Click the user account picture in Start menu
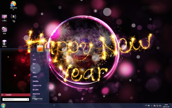 click(40, 49)
